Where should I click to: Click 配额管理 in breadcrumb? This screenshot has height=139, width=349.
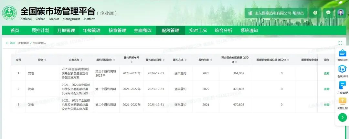coord(23,43)
